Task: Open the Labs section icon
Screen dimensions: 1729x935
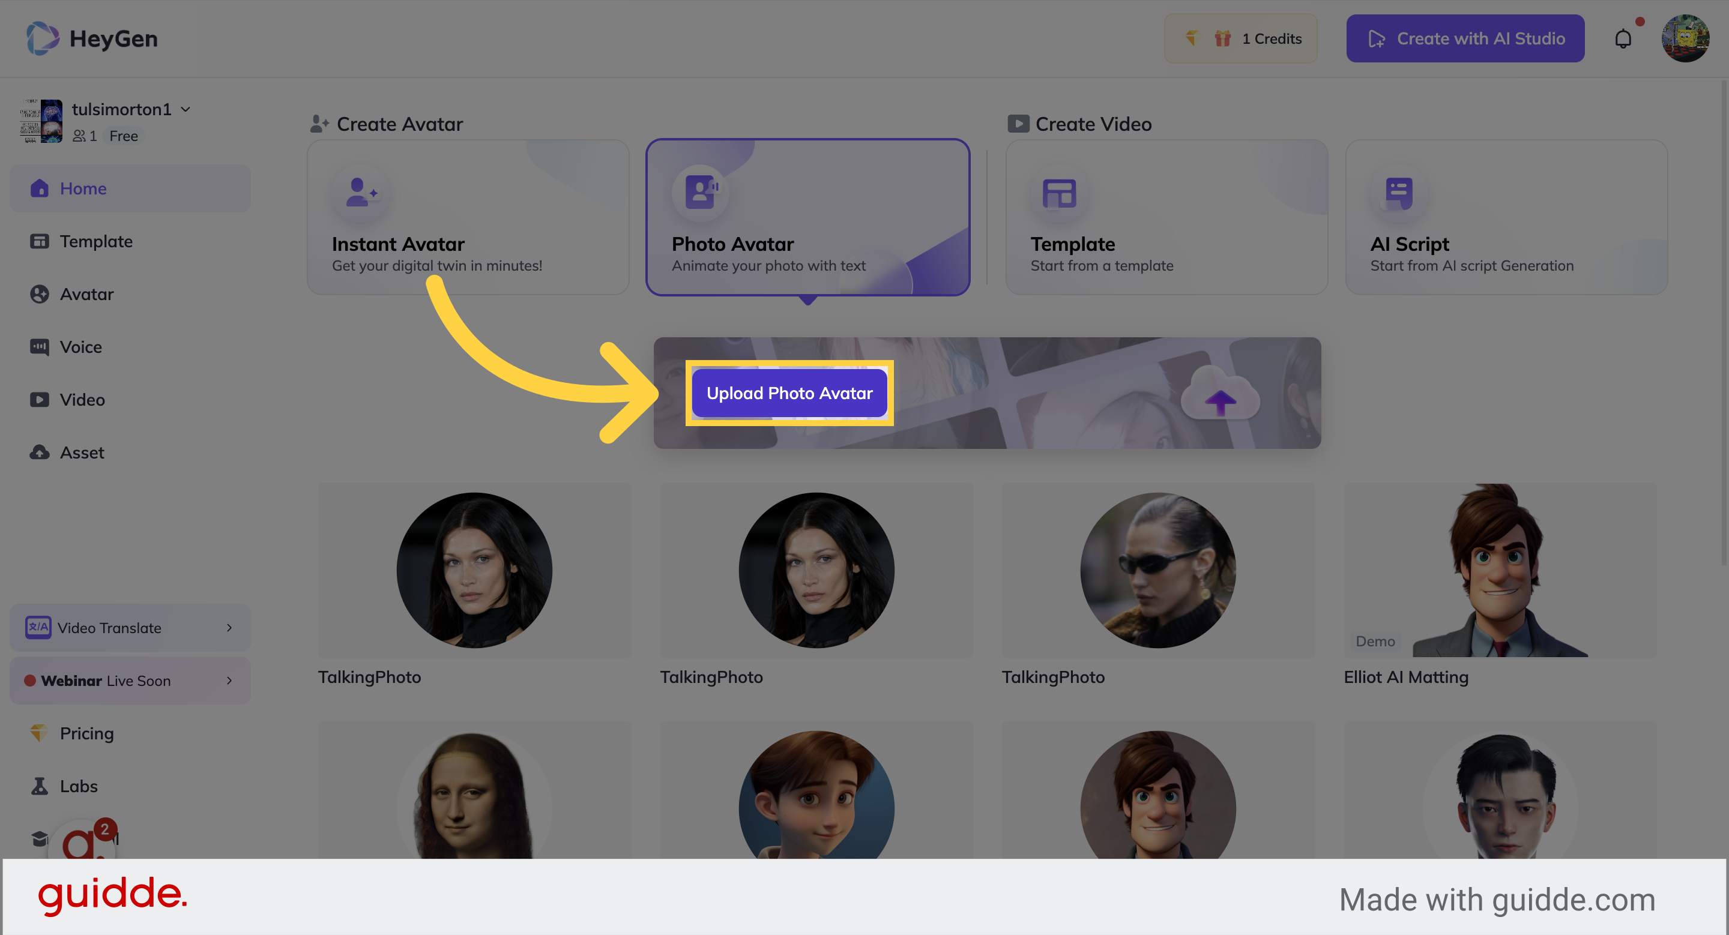Action: [40, 786]
